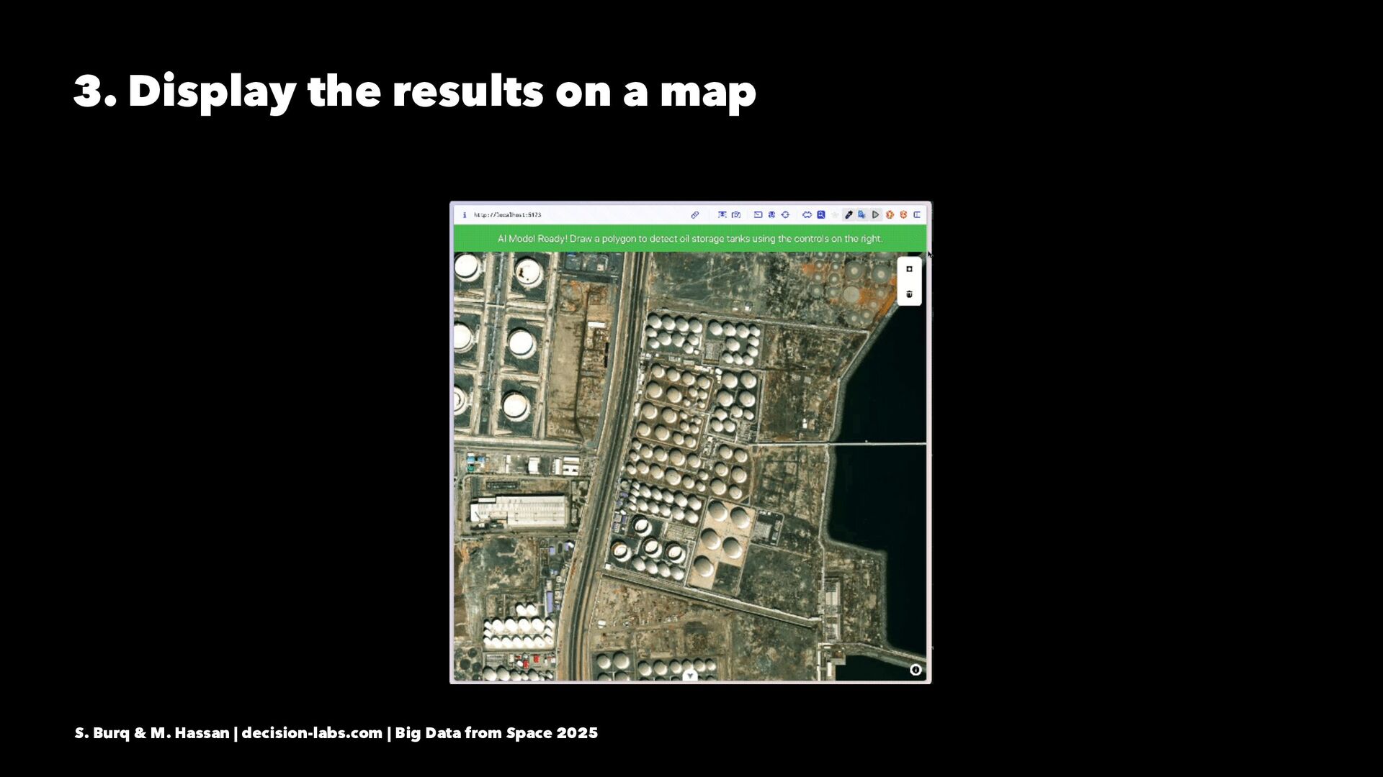Click the localhost:5173 address field
This screenshot has height=777, width=1383.
[x=508, y=214]
